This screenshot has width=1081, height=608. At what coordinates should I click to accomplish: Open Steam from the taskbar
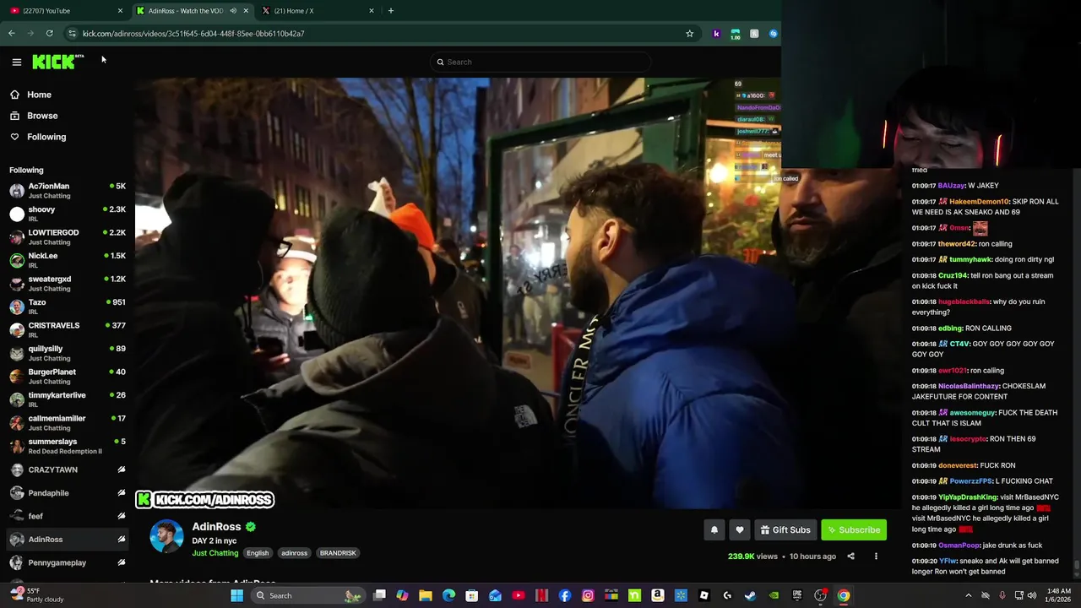pos(750,595)
